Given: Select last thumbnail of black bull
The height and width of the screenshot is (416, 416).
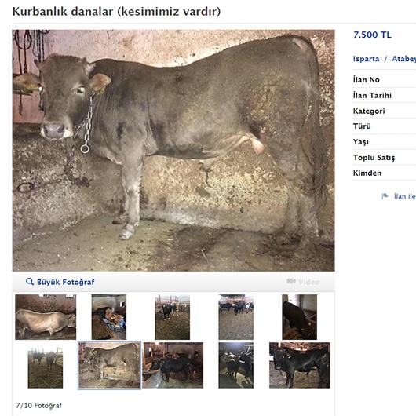Looking at the screenshot, I should click(x=300, y=365).
